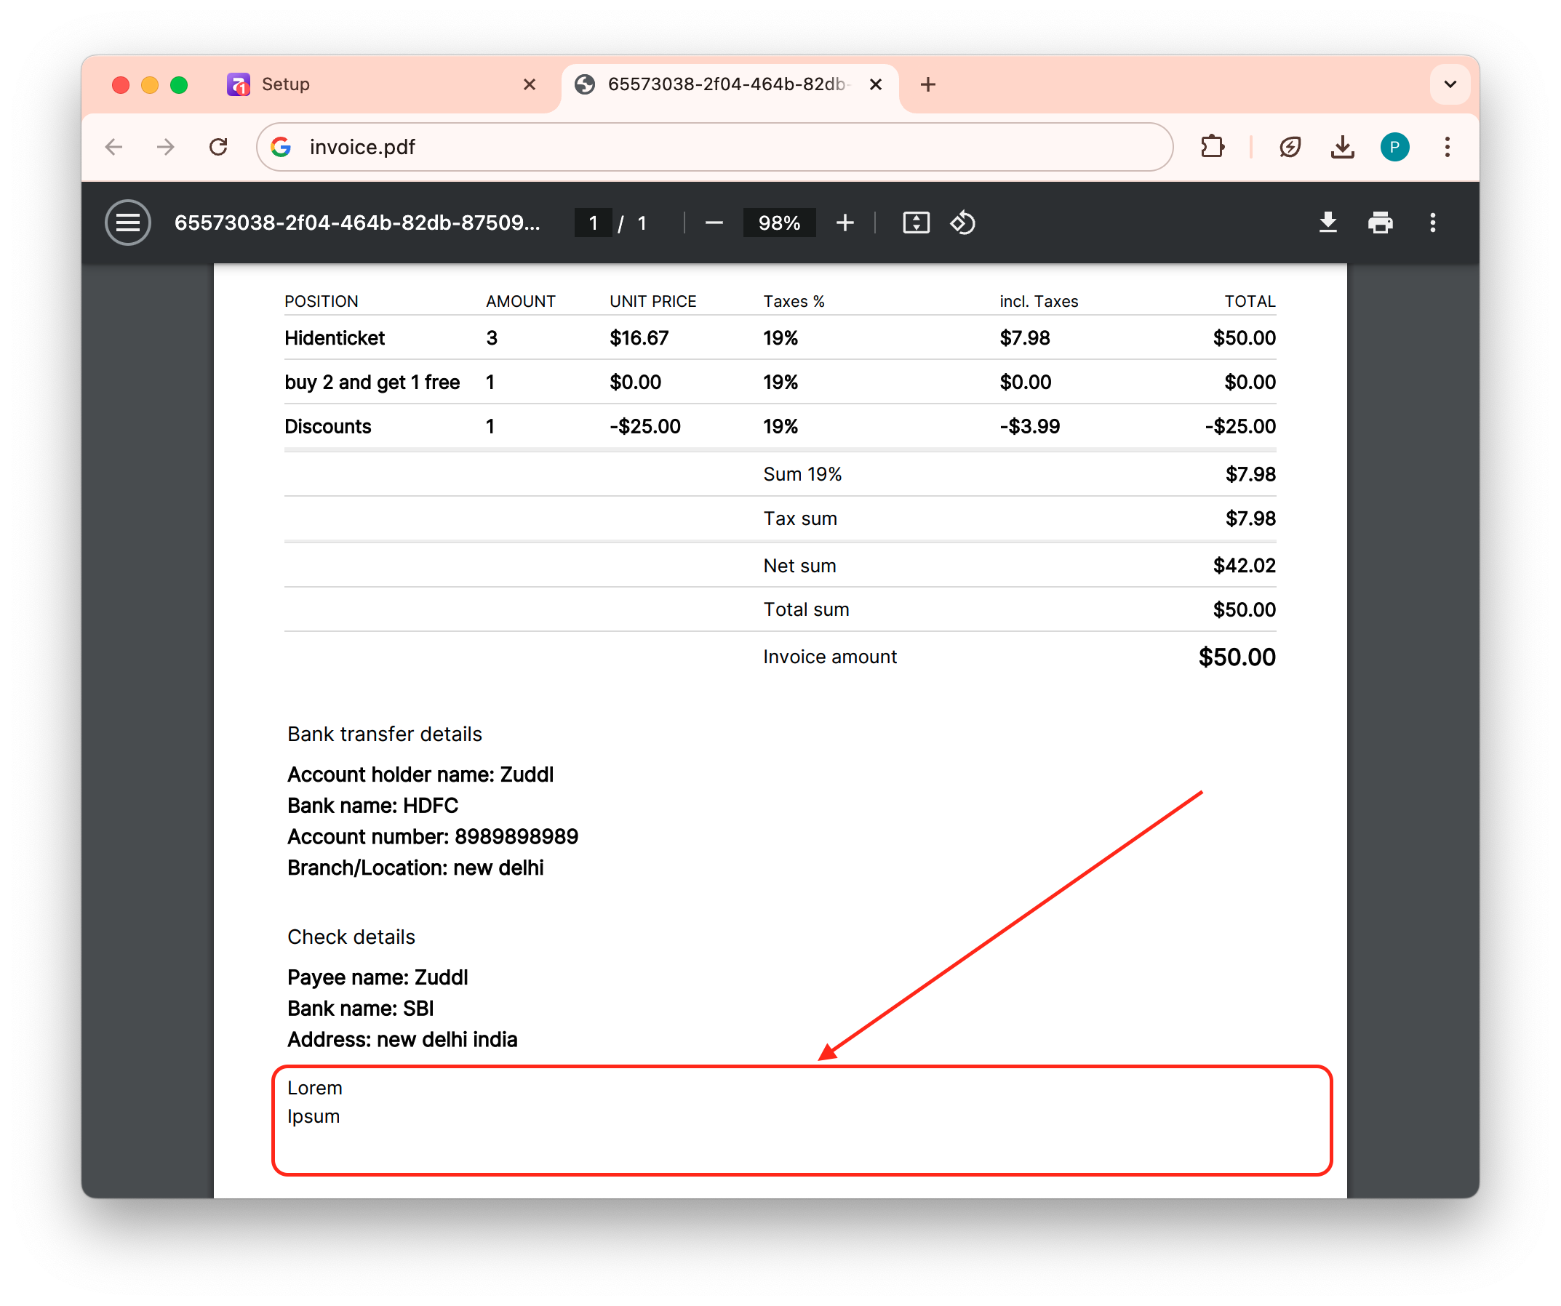Print the invoice PDF
1561x1306 pixels.
tap(1381, 223)
